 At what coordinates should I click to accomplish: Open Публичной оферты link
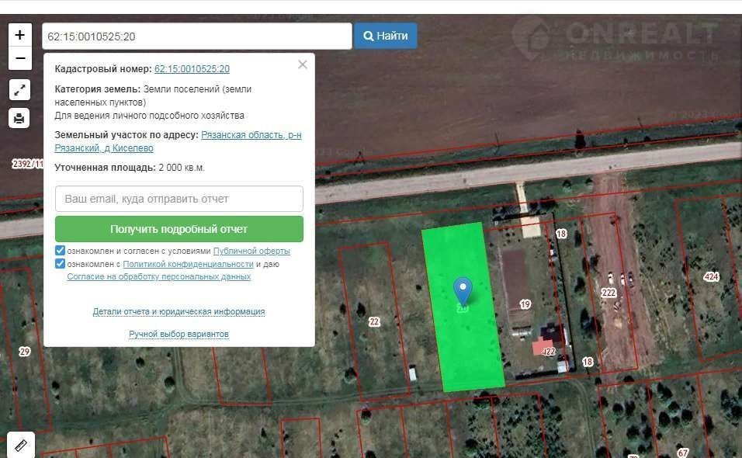pyautogui.click(x=251, y=252)
